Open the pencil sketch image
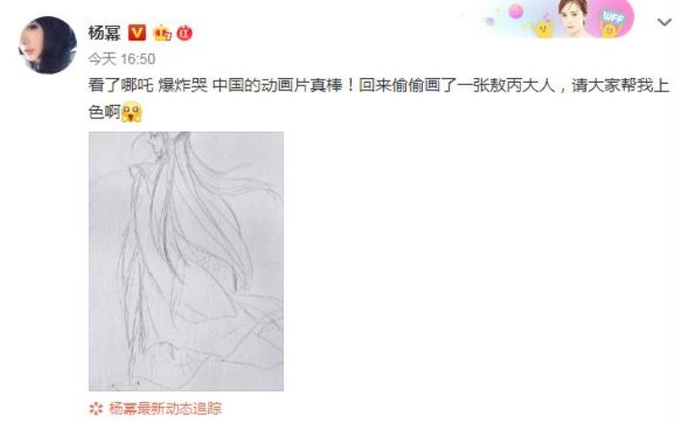The height and width of the screenshot is (423, 674). click(186, 261)
